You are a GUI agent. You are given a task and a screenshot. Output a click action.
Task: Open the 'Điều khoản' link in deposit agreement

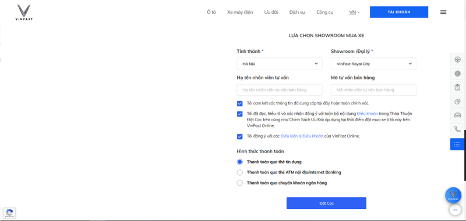[x=368, y=114]
